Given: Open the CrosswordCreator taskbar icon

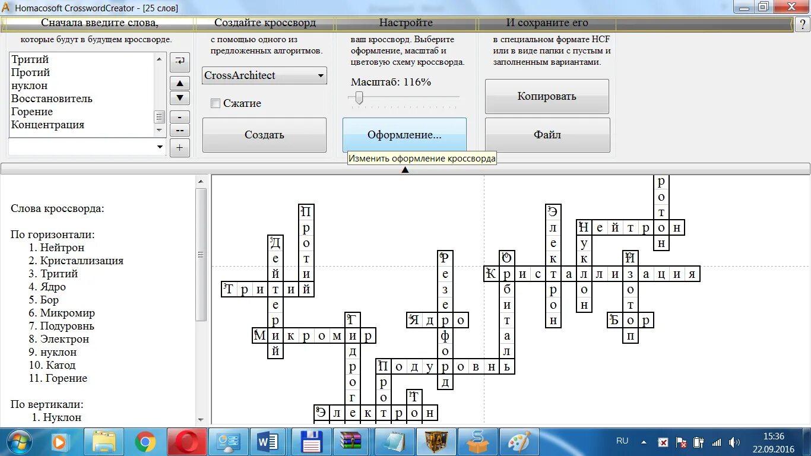Looking at the screenshot, I should pos(436,442).
